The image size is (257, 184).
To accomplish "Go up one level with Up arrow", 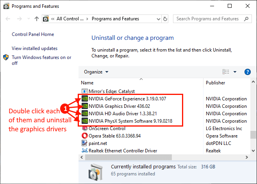I will click(x=37, y=19).
